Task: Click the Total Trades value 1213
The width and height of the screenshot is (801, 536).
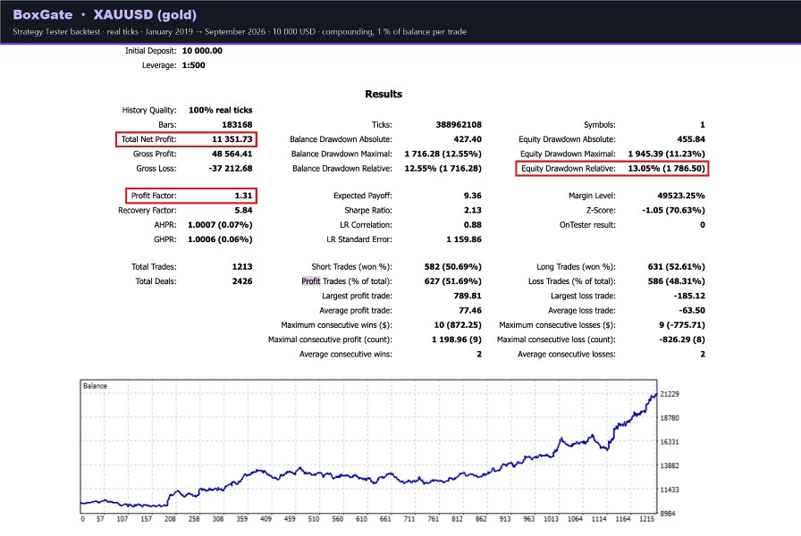Action: tap(242, 266)
